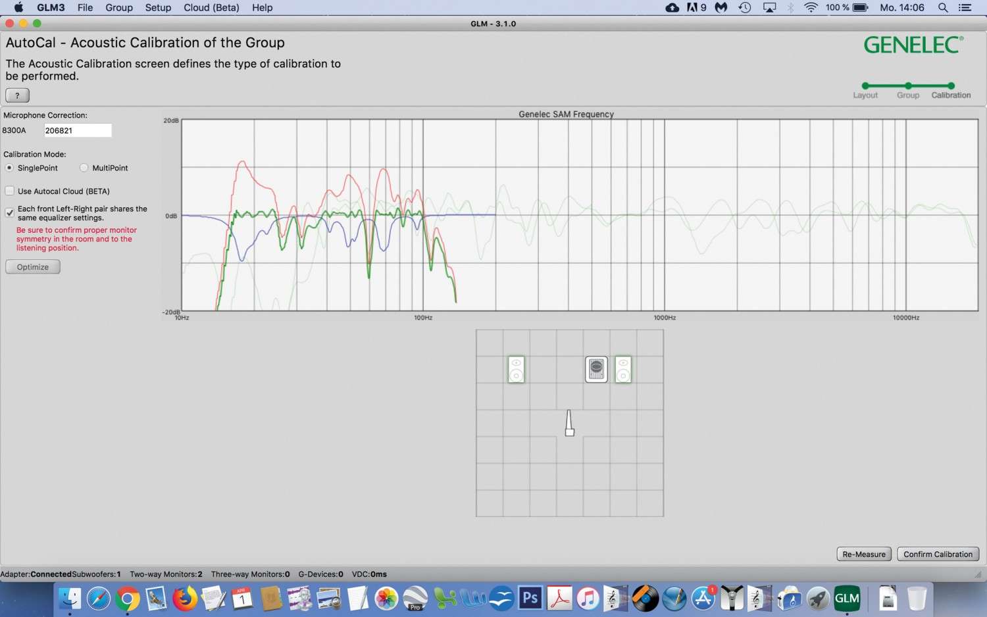This screenshot has height=617, width=987.
Task: Click the cloud upload menu bar icon
Action: click(x=672, y=7)
